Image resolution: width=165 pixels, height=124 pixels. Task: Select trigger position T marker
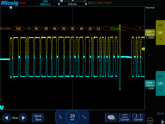click(11, 8)
